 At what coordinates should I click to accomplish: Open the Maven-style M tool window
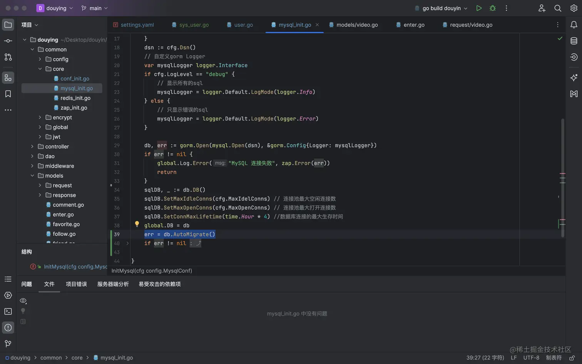pos(574,94)
